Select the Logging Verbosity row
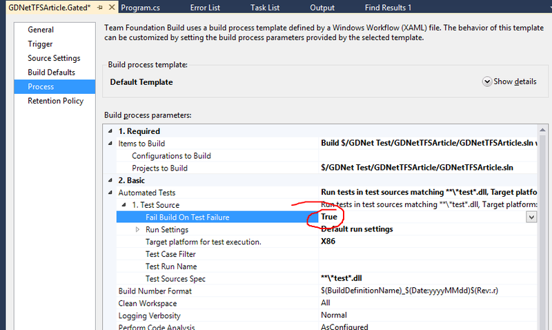 [217, 316]
